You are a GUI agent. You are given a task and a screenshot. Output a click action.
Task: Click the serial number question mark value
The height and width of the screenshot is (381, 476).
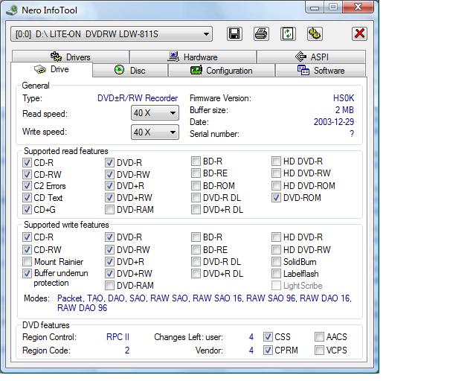pyautogui.click(x=352, y=134)
